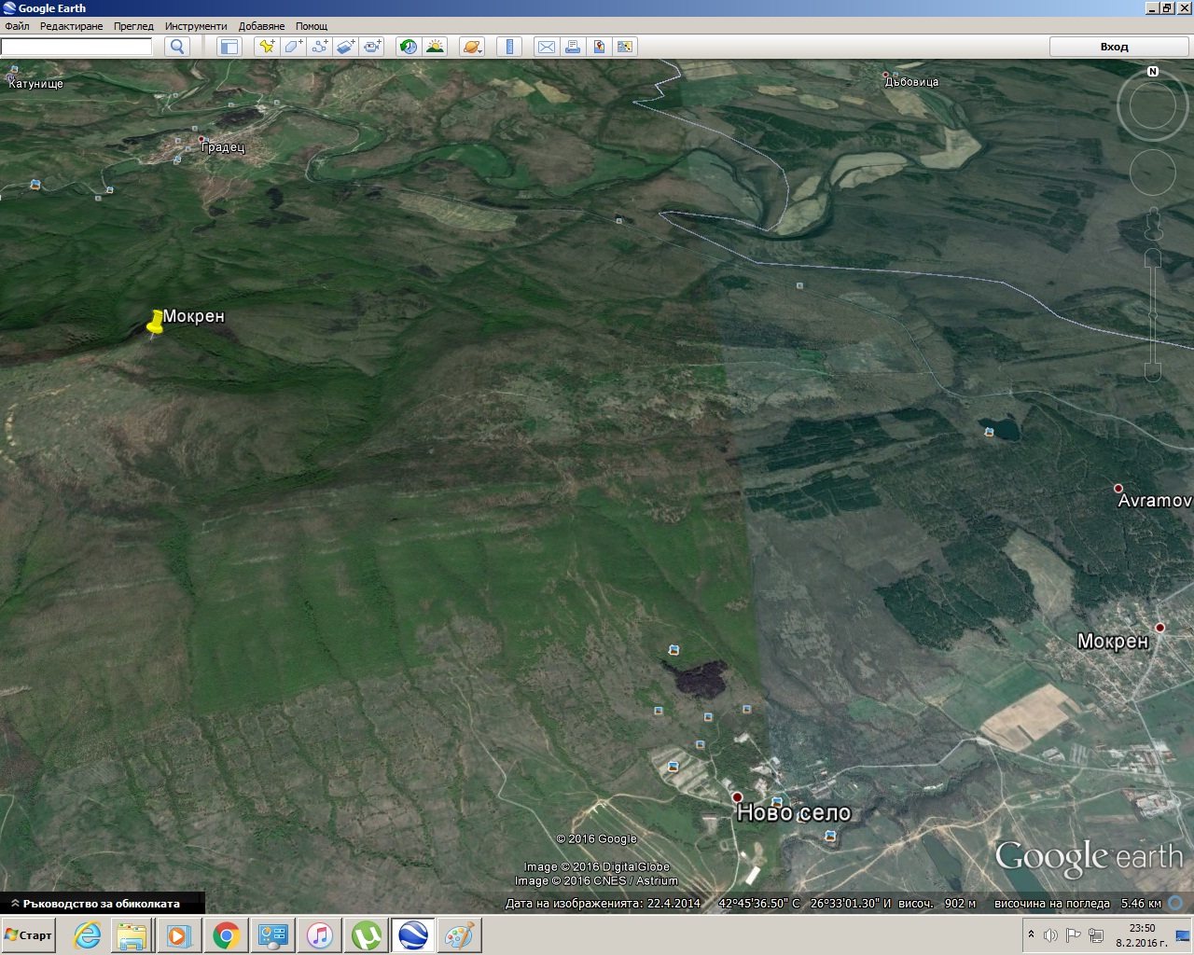Click the search input field
The width and height of the screenshot is (1194, 955).
pyautogui.click(x=76, y=47)
